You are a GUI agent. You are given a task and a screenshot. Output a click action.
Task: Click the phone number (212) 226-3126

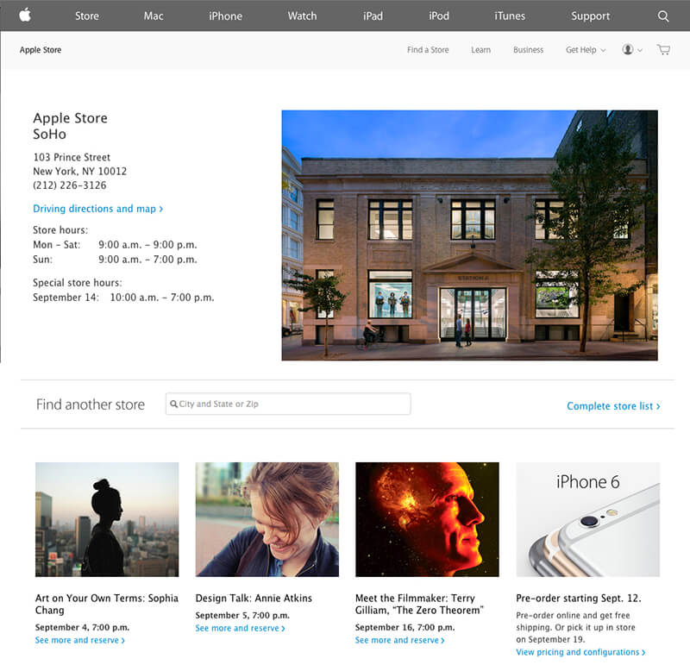(70, 185)
